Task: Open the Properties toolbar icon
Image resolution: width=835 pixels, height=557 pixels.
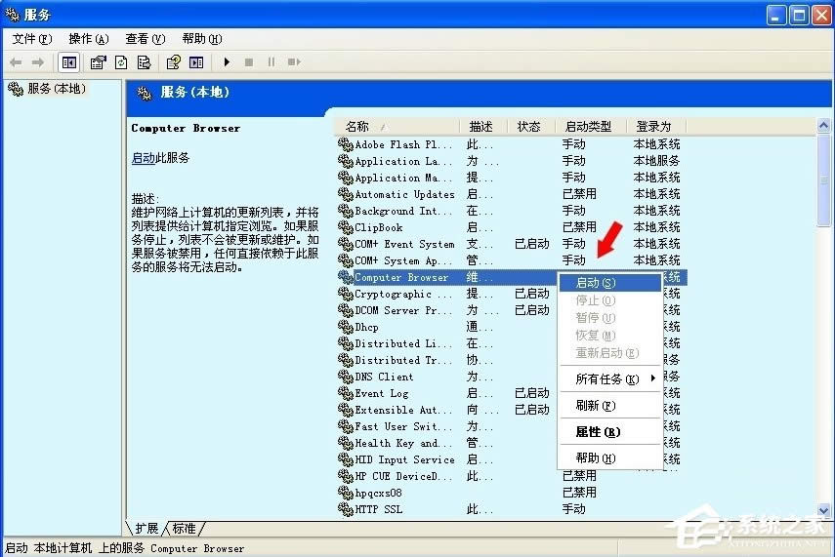Action: pyautogui.click(x=98, y=62)
